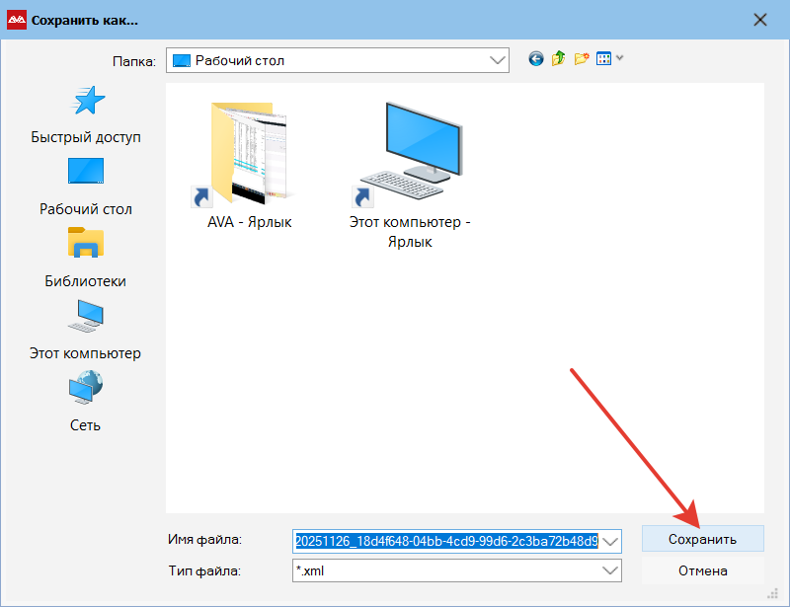Click the blue Back navigation arrow icon
This screenshot has width=790, height=607.
coord(536,59)
